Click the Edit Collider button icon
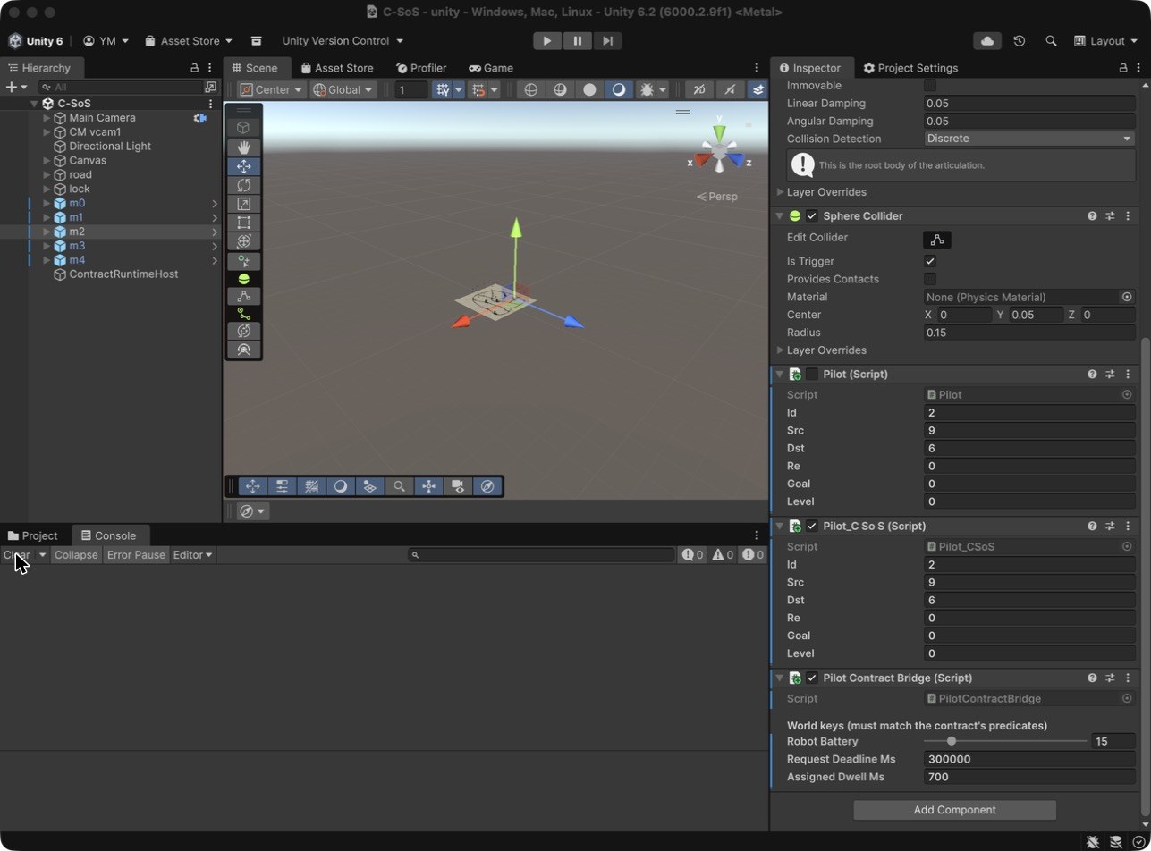This screenshot has width=1151, height=851. click(937, 240)
